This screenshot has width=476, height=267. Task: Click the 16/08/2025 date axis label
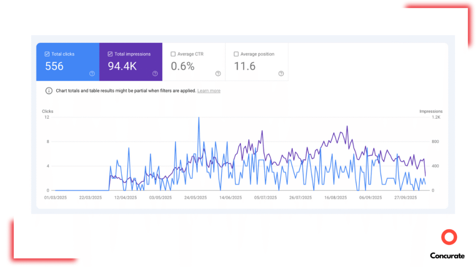(x=335, y=197)
